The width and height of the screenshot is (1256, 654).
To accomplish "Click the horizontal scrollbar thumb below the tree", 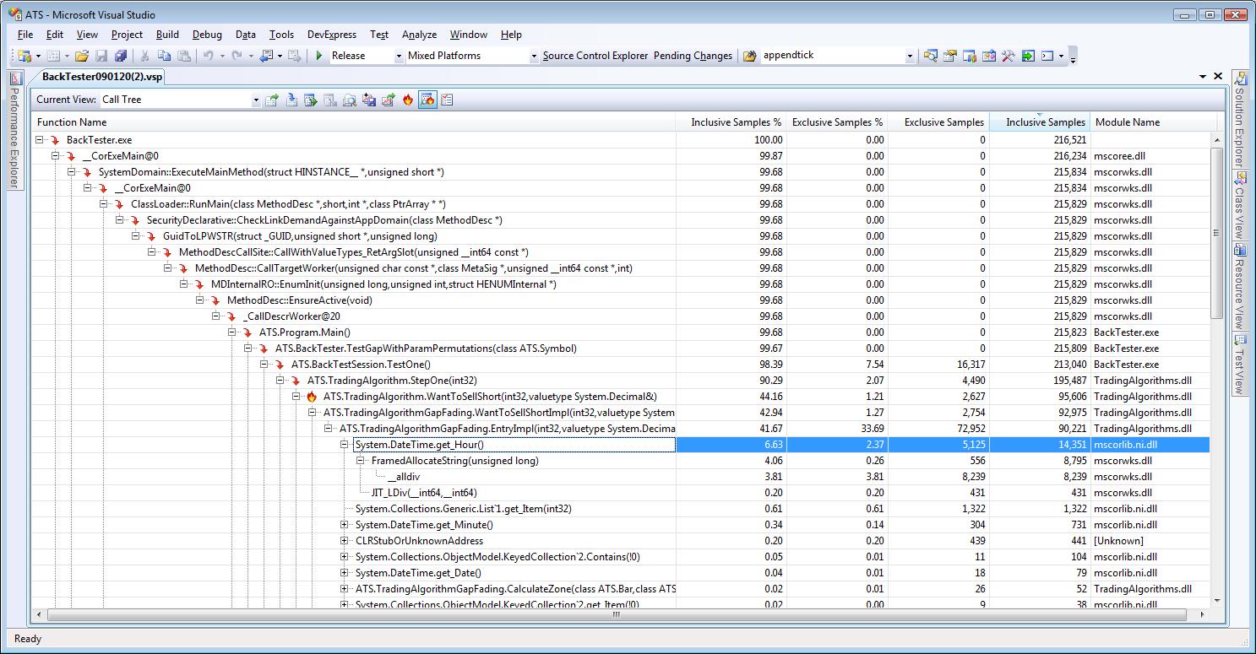I will coord(617,614).
